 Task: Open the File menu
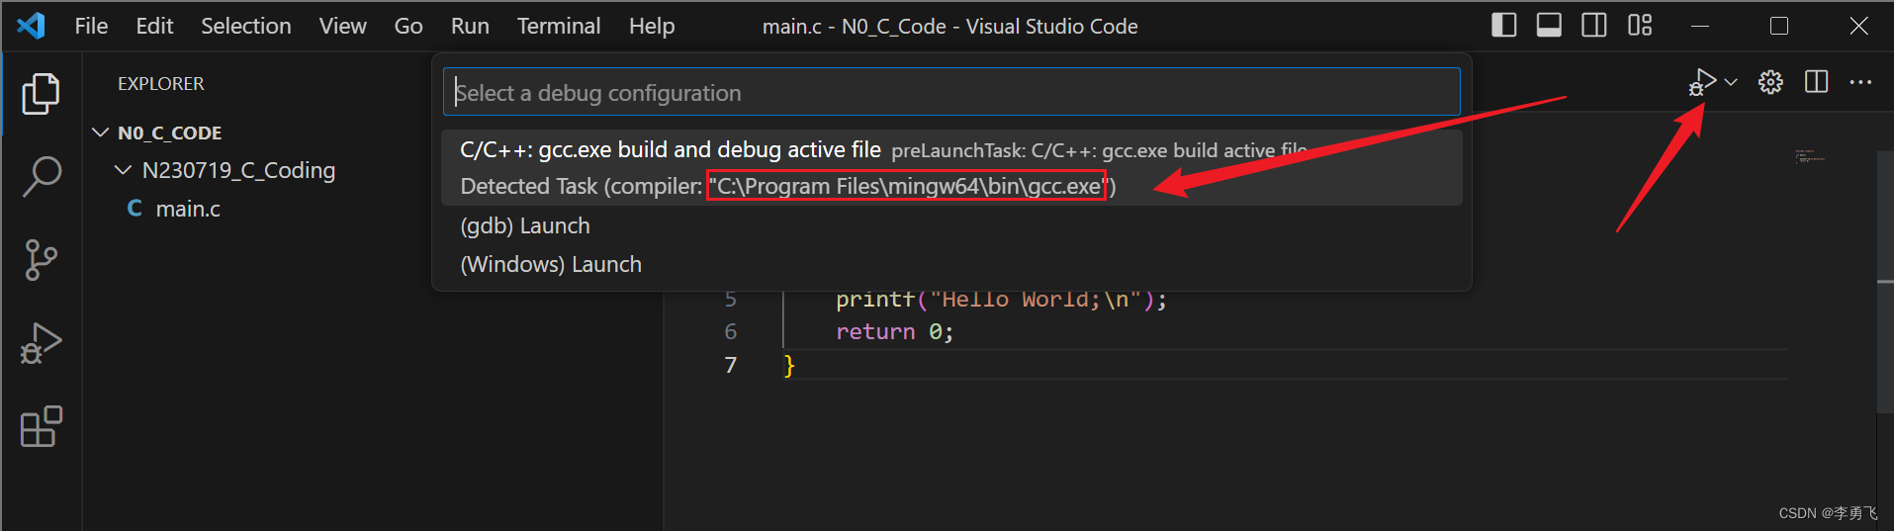point(91,26)
